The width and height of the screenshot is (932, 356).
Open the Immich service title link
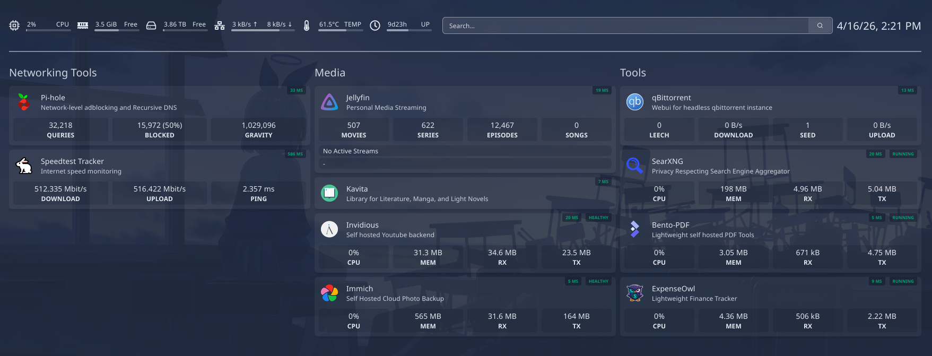(x=360, y=289)
